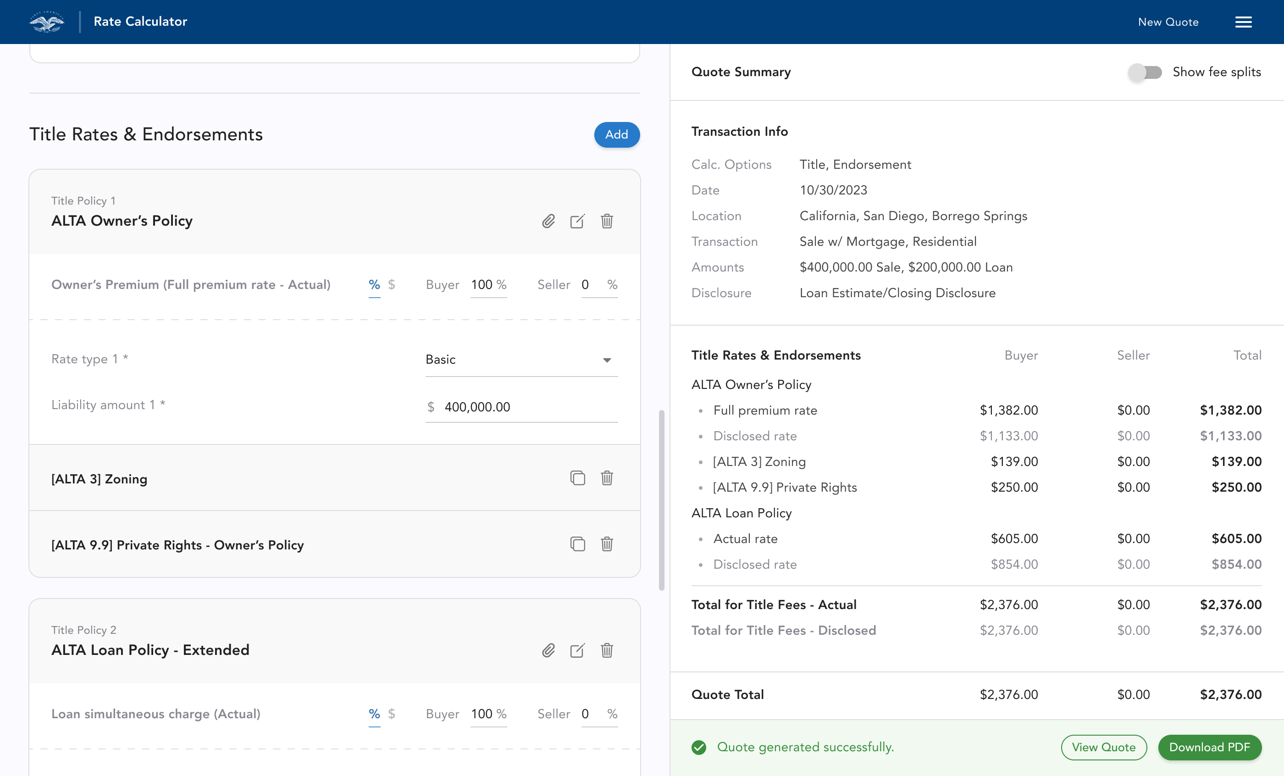The width and height of the screenshot is (1284, 776).
Task: Open the hamburger menu in the top bar
Action: pos(1243,22)
